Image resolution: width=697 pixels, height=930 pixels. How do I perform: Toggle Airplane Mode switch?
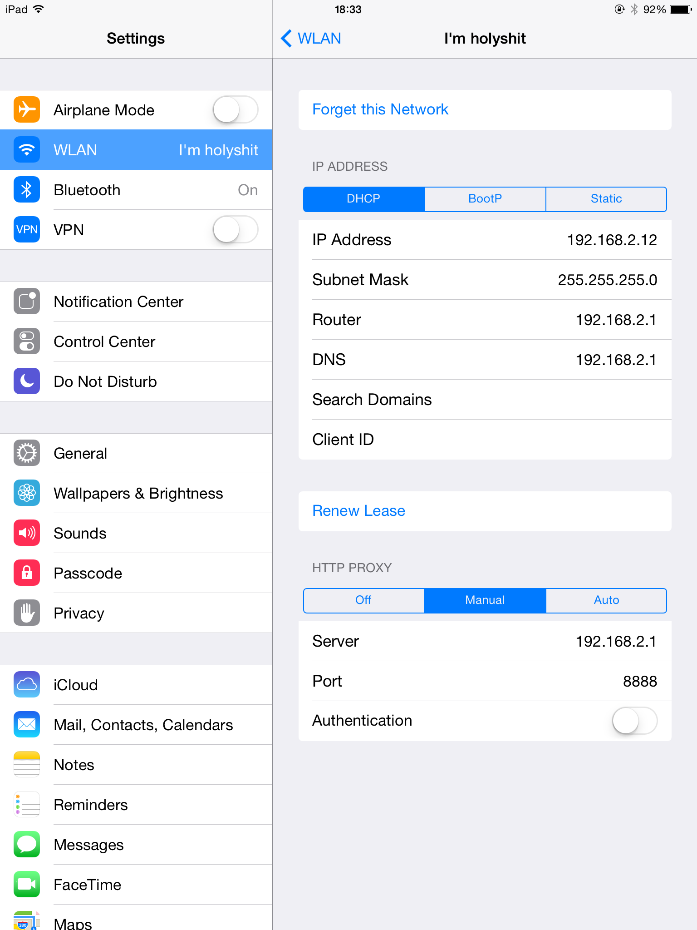[236, 110]
